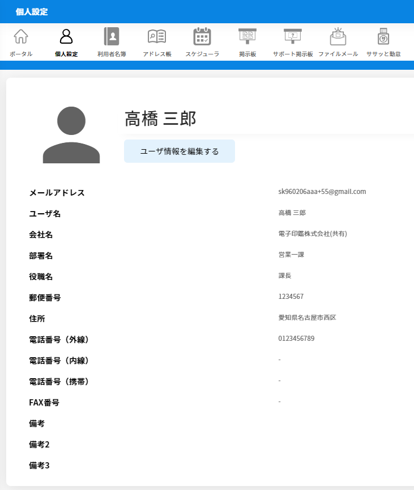The height and width of the screenshot is (490, 414).
Task: Click the 住所 field label
Action: click(x=37, y=318)
